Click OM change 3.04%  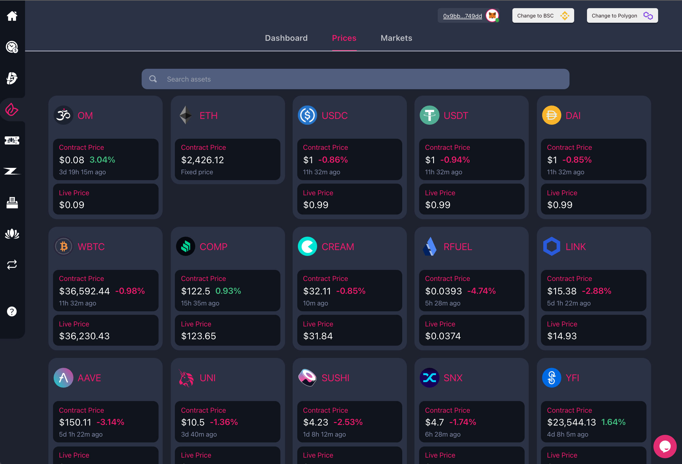pos(102,160)
